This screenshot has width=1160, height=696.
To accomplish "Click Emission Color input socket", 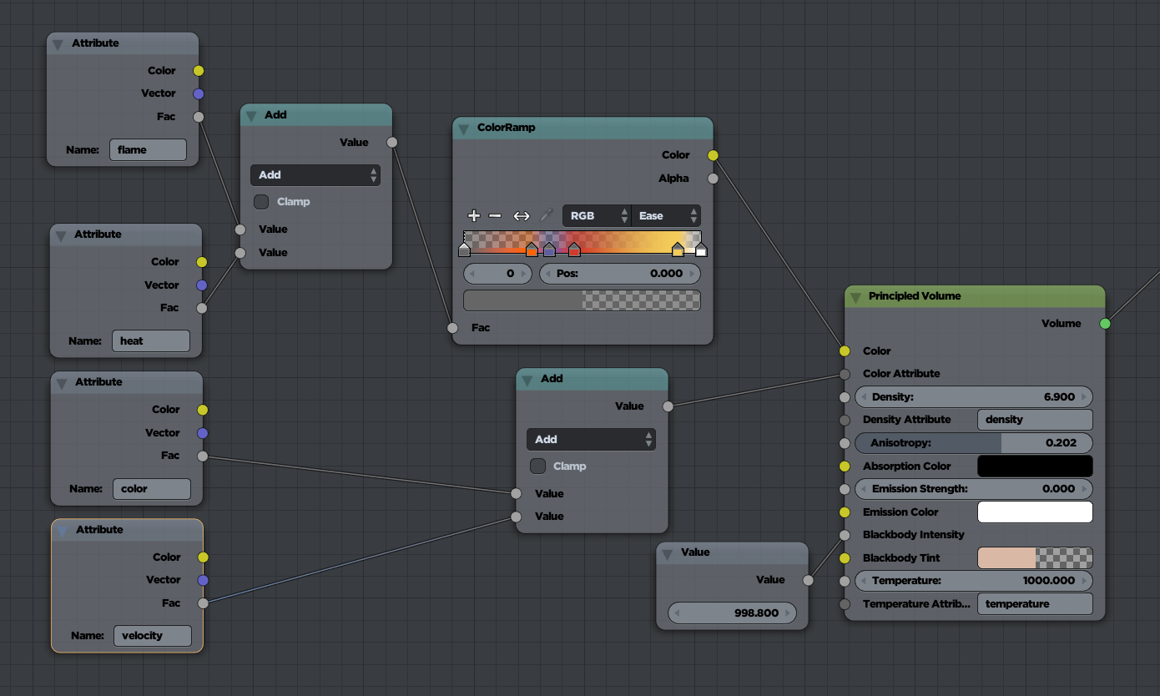I will (x=845, y=512).
